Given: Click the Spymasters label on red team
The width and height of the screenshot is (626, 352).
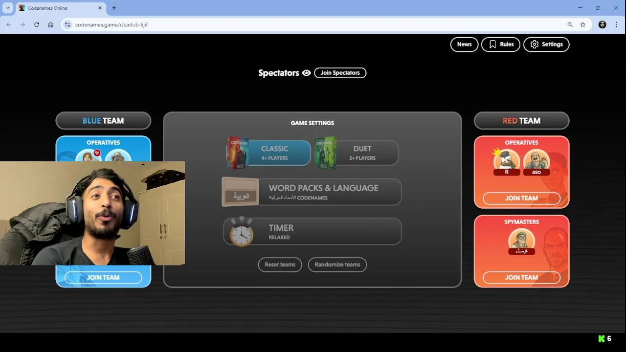Looking at the screenshot, I should (521, 222).
